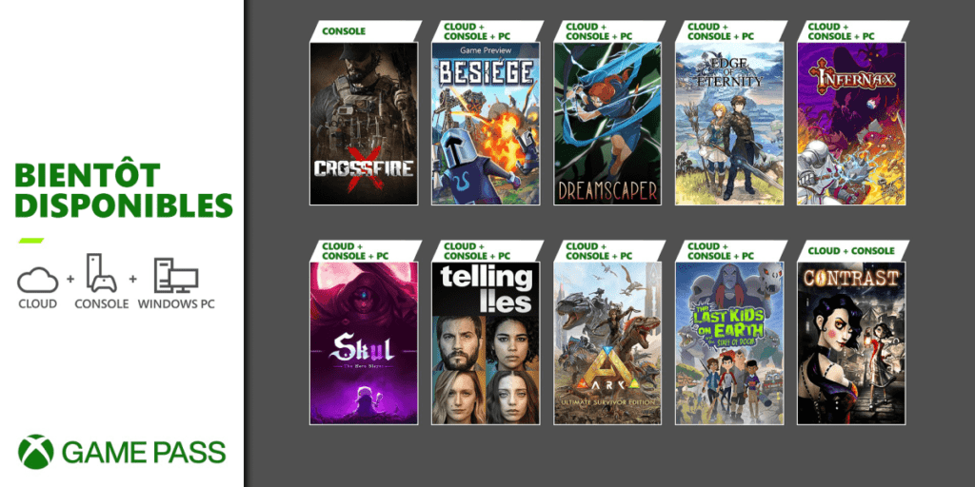Click the CONSOLE caption under console icon
The height and width of the screenshot is (487, 975).
pyautogui.click(x=101, y=303)
